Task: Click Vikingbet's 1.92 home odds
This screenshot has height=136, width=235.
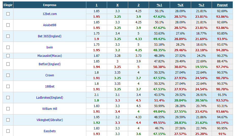Action: (x=96, y=123)
